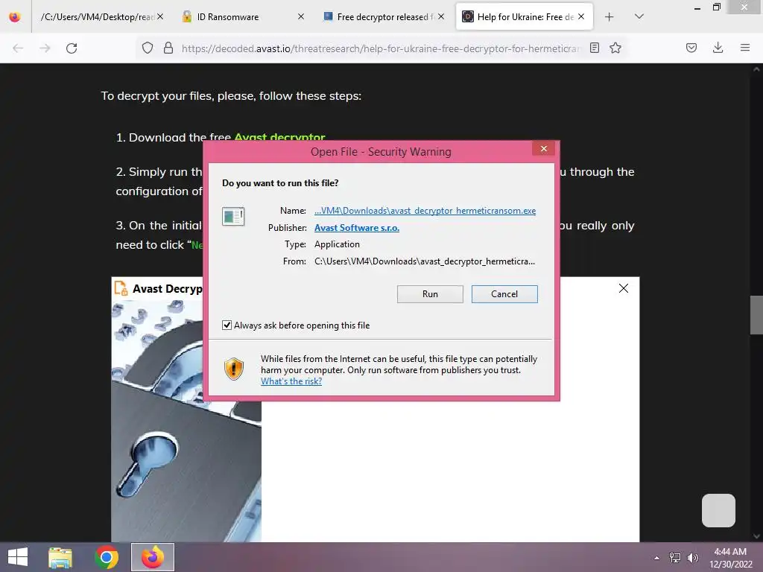Go forward with the browser forward arrow

pyautogui.click(x=45, y=48)
